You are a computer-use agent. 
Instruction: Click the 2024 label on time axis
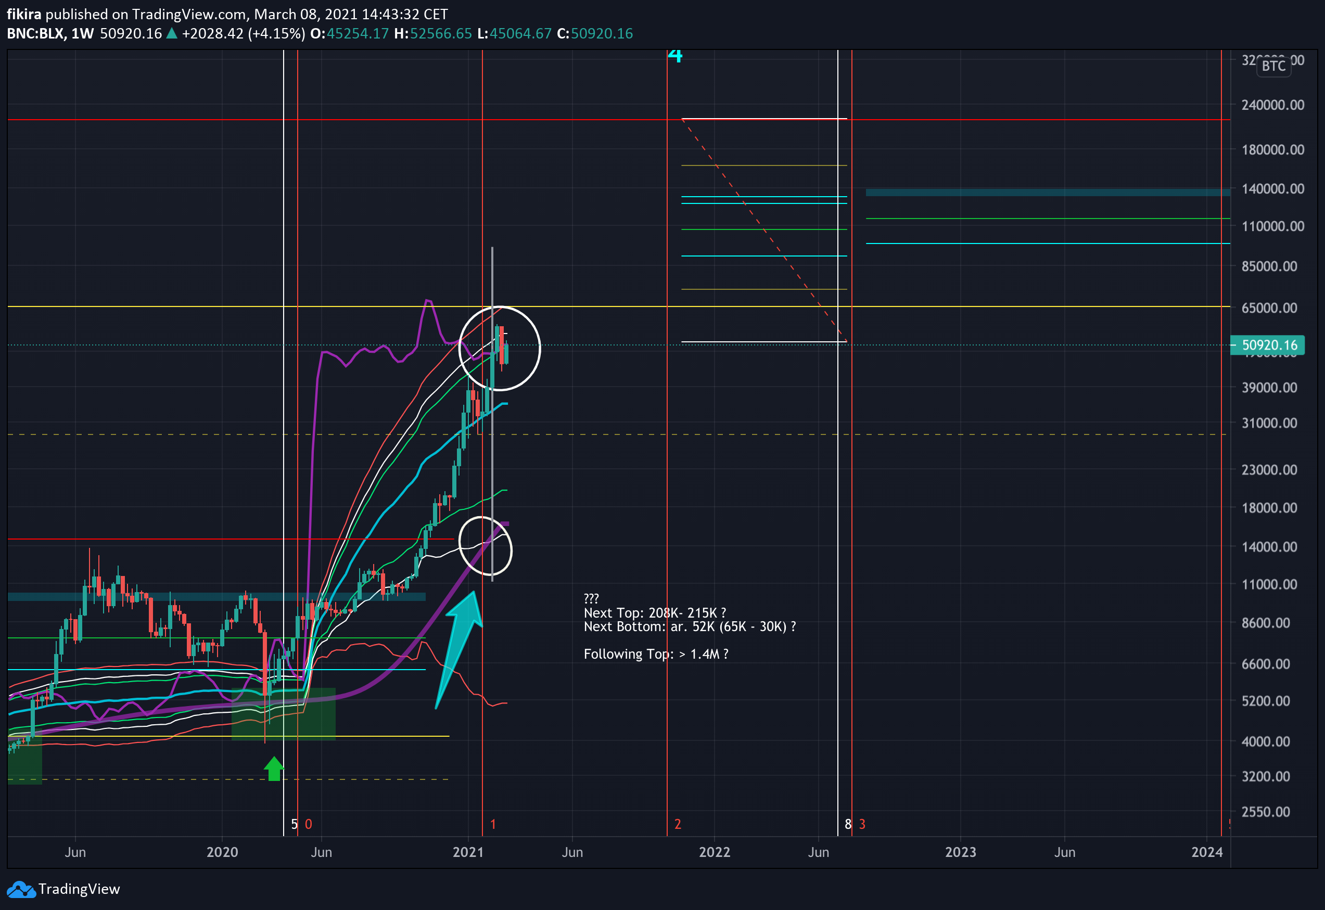pyautogui.click(x=1207, y=852)
